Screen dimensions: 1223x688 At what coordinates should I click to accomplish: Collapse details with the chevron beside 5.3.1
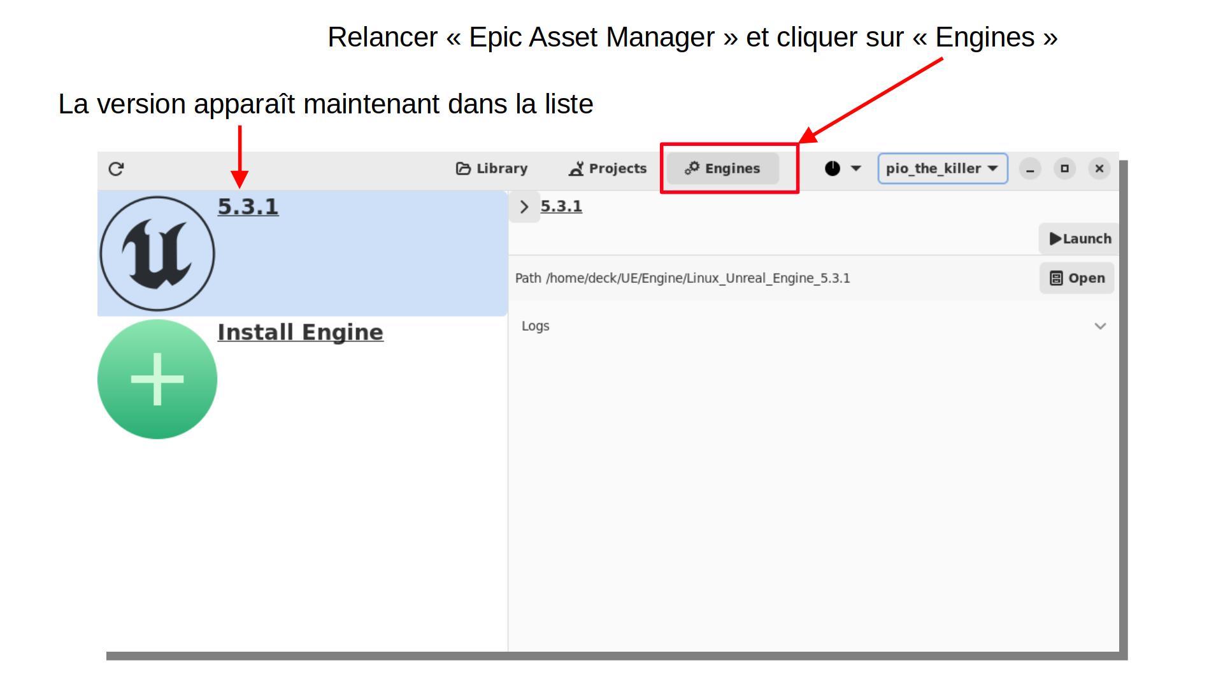pyautogui.click(x=524, y=207)
